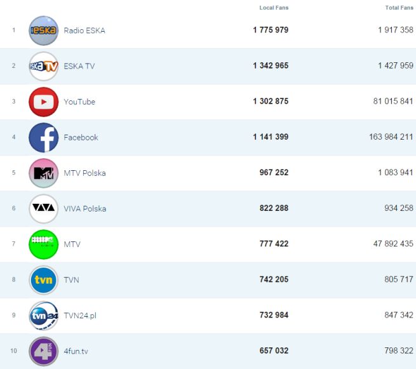Click the red YouTube play icon
Screen dimensions: 416x369
click(43, 102)
